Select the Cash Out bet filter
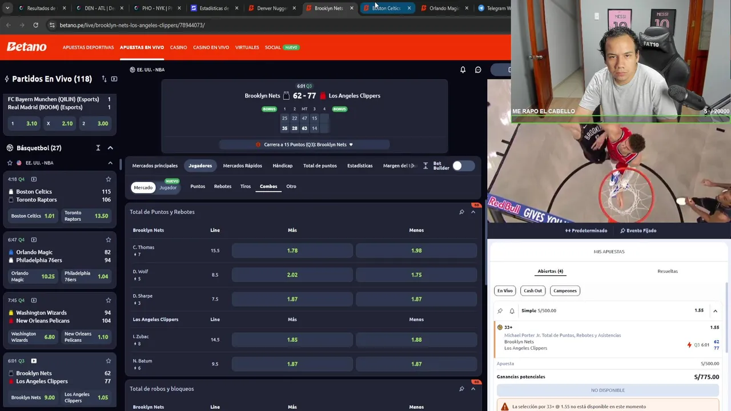The image size is (731, 411). [533, 291]
